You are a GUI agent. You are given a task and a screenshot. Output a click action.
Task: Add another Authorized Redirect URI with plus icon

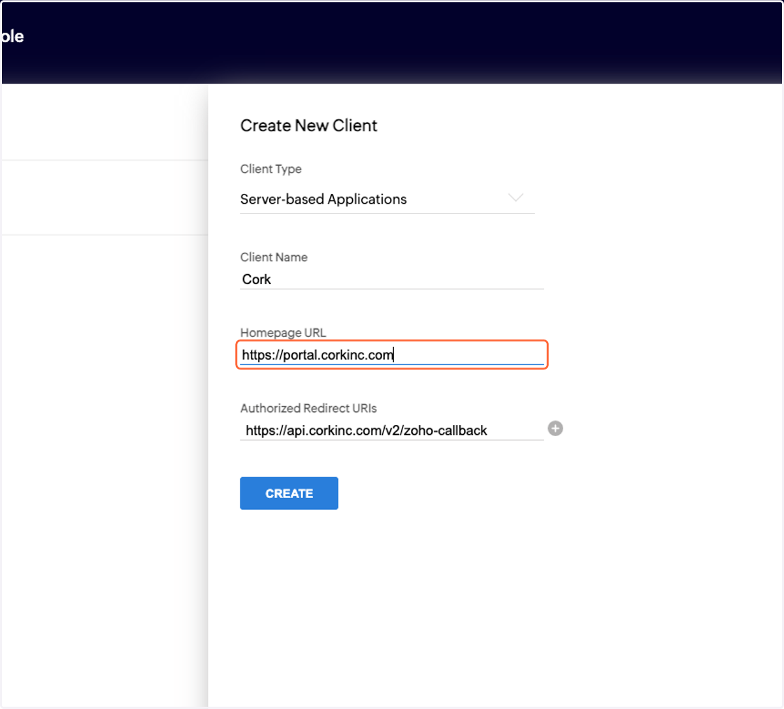pos(555,428)
